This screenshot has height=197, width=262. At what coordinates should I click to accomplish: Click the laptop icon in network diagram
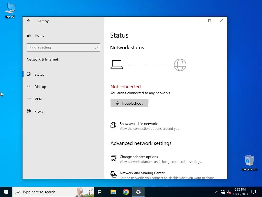[117, 65]
